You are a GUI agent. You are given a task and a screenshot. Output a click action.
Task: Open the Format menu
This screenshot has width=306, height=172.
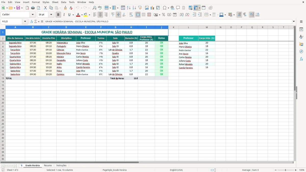coord(36,2)
